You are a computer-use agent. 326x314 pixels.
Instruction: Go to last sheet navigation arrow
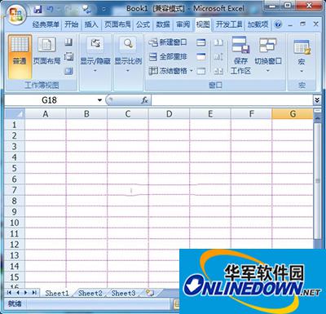pos(34,293)
